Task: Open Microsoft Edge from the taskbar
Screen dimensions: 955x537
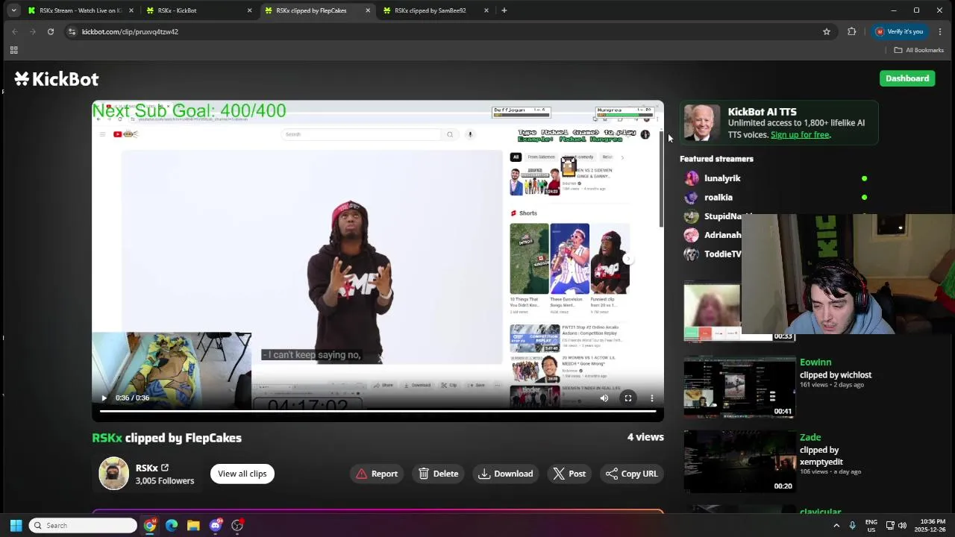Action: 172,525
